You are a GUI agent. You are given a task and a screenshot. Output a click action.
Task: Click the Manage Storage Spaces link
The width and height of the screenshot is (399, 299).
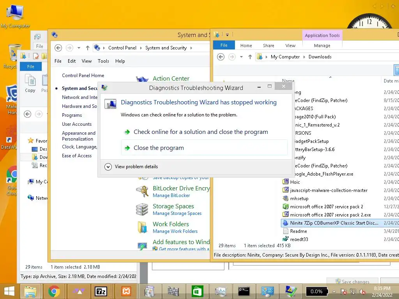click(177, 213)
